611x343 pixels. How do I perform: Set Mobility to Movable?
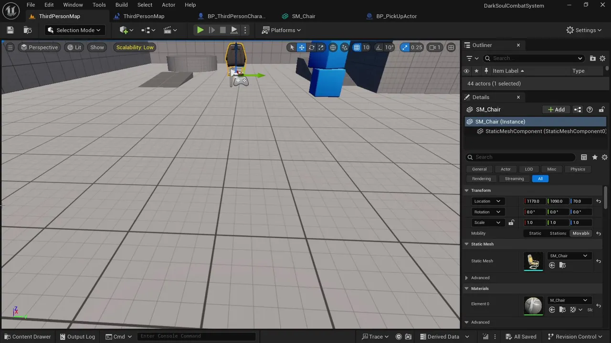click(581, 233)
